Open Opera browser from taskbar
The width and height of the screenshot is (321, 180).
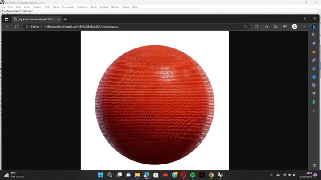[x=183, y=175]
